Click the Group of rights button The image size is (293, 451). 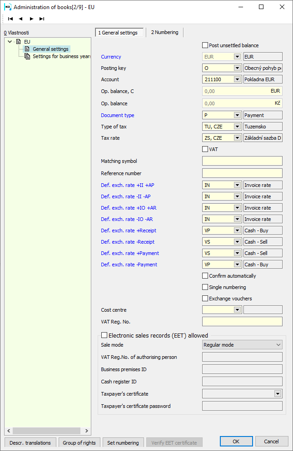click(x=79, y=443)
